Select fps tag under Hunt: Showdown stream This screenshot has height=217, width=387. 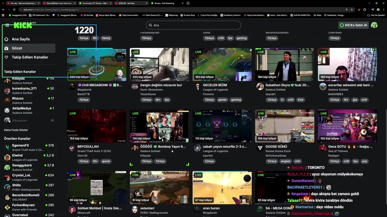(167, 100)
